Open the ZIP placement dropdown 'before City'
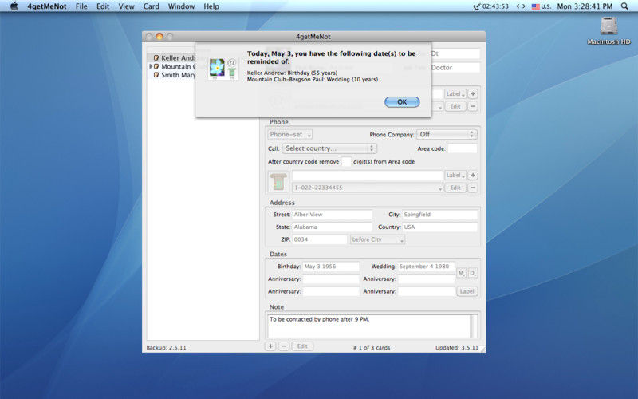The image size is (638, 399). pyautogui.click(x=377, y=239)
